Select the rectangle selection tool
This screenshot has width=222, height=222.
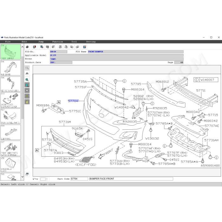(27, 68)
